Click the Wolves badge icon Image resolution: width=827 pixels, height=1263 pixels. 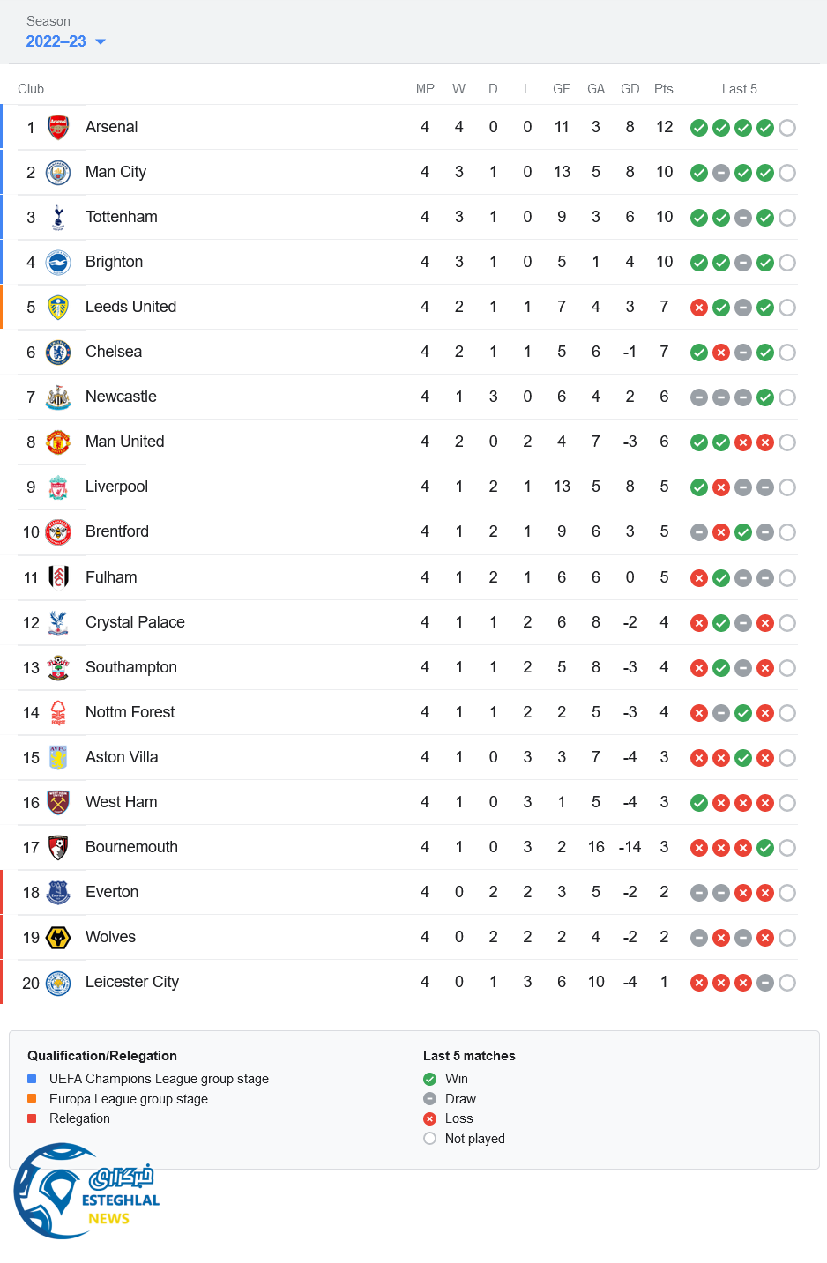(58, 937)
